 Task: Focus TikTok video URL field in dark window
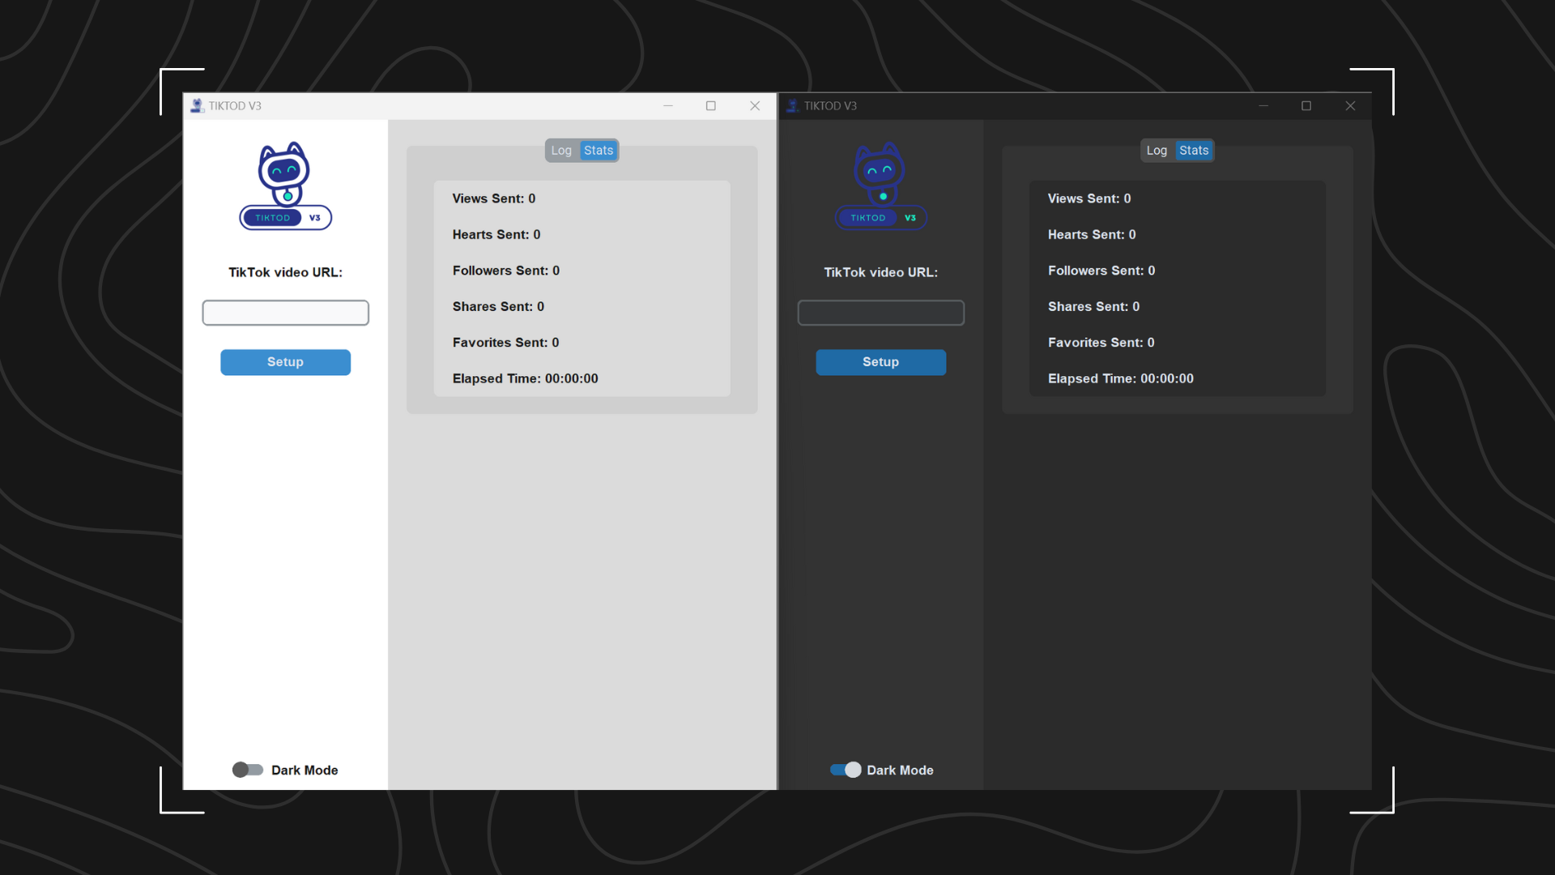[880, 313]
